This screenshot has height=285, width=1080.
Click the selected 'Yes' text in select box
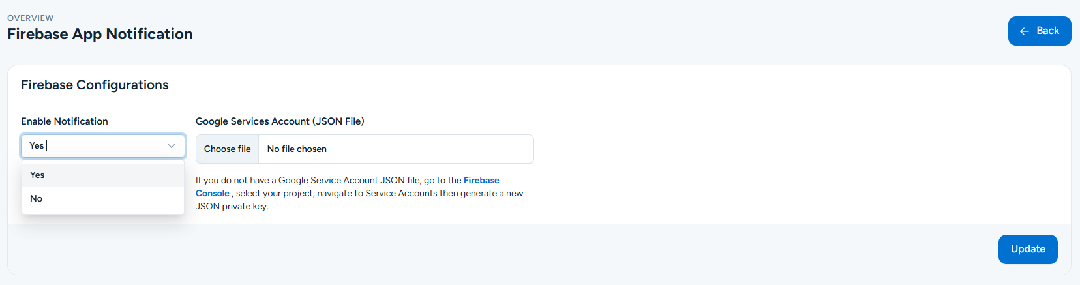pyautogui.click(x=37, y=146)
